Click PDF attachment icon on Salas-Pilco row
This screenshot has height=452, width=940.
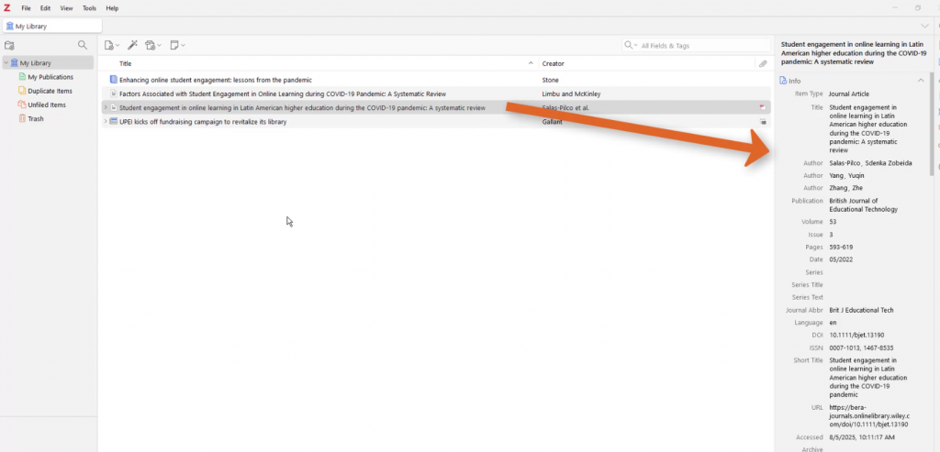(762, 107)
